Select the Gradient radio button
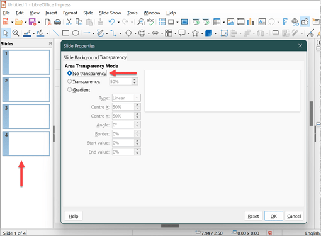Viewport: 321px width, 236px height. (x=69, y=89)
